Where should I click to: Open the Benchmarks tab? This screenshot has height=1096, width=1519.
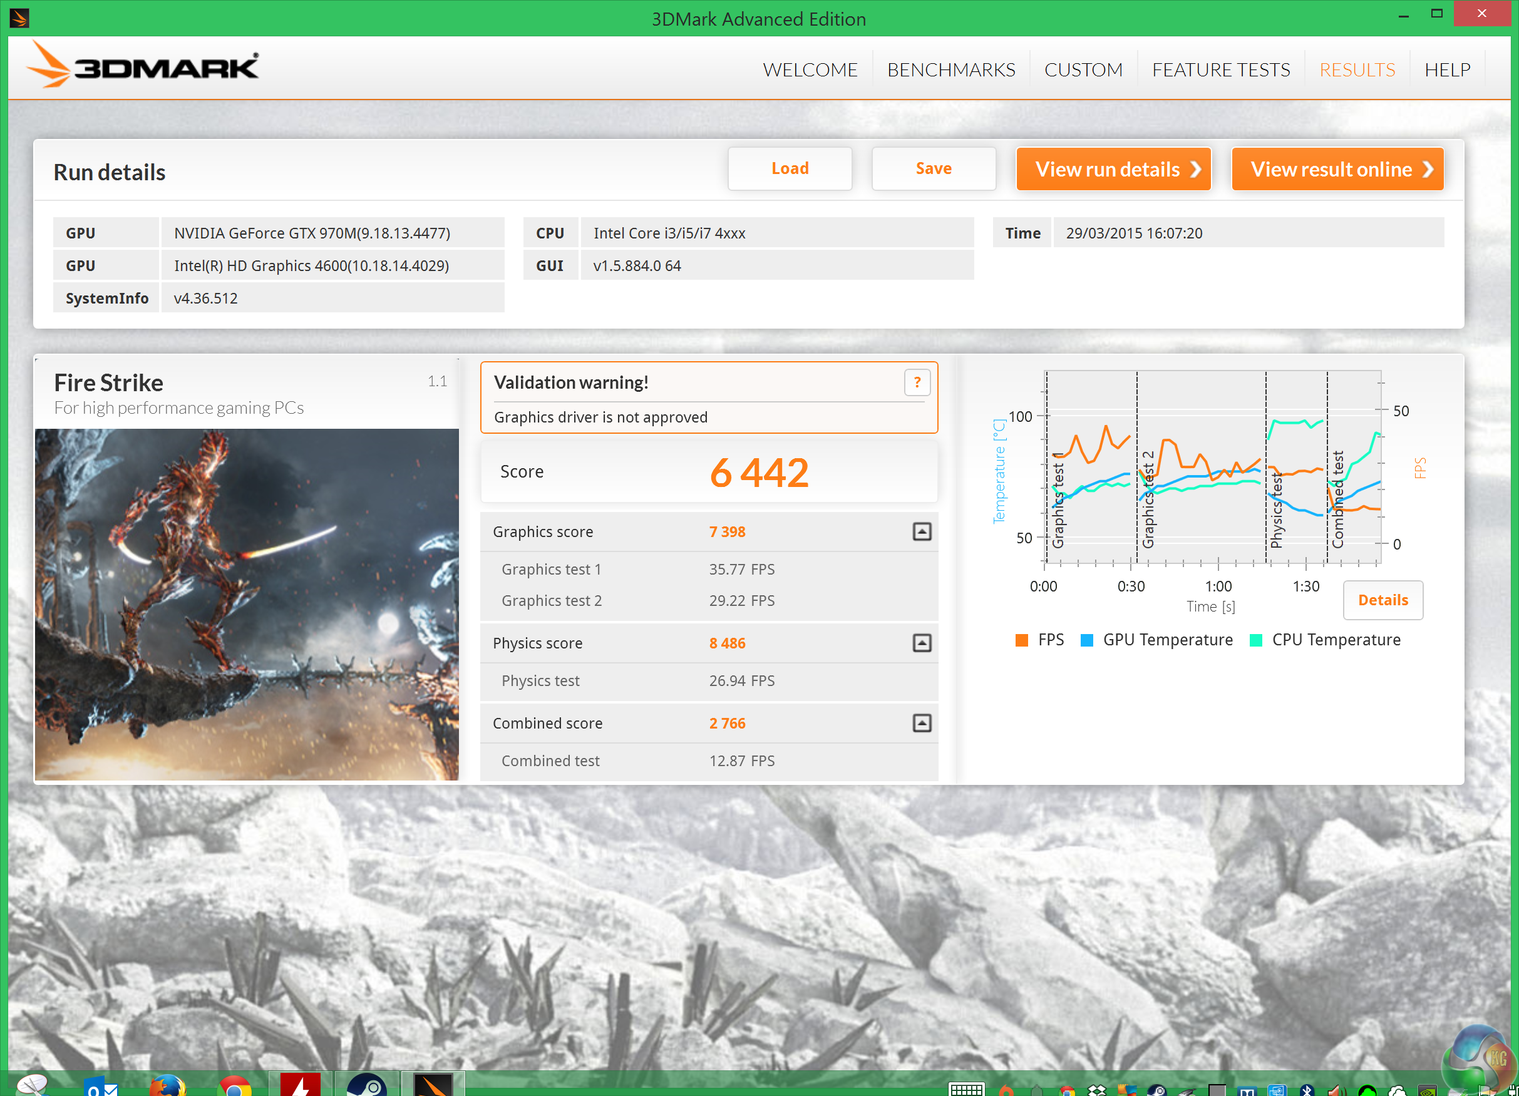point(950,69)
